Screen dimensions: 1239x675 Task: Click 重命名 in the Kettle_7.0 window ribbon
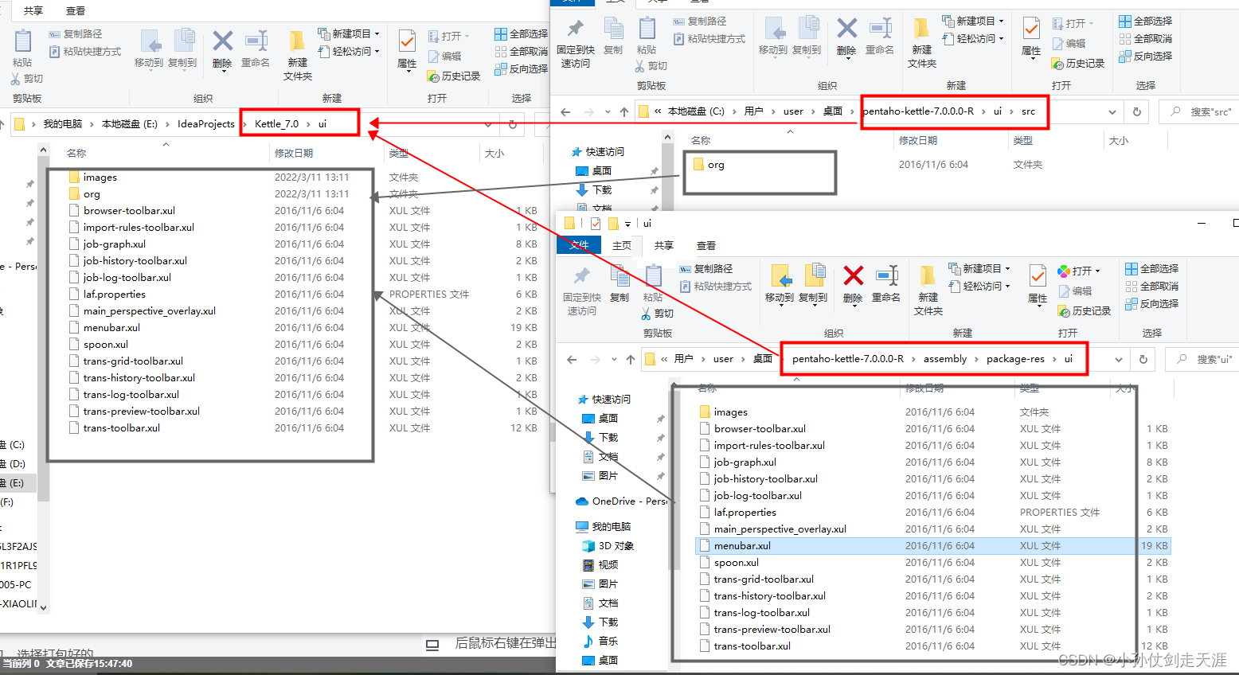[256, 49]
